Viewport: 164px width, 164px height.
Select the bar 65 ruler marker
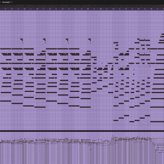tap(151, 9)
